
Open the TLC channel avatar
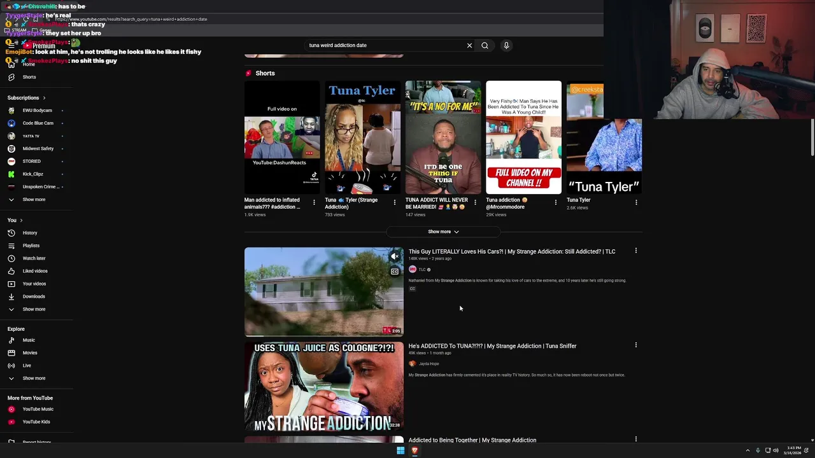pyautogui.click(x=413, y=270)
